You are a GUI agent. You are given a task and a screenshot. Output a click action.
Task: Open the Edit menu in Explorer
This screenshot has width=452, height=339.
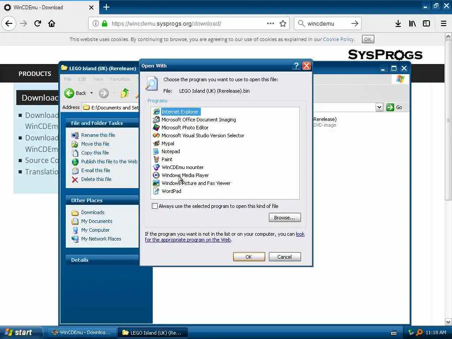coord(82,79)
